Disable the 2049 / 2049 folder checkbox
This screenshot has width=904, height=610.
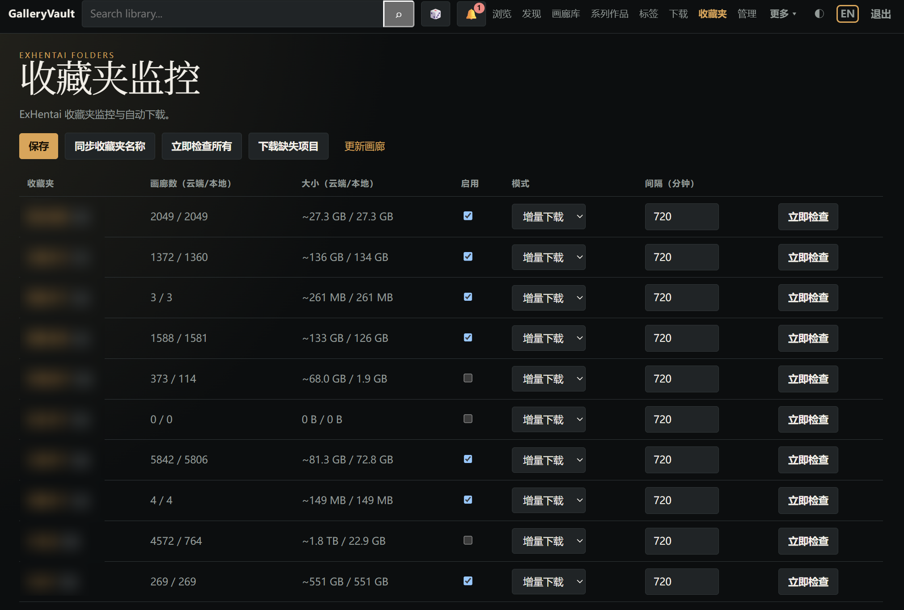click(468, 216)
